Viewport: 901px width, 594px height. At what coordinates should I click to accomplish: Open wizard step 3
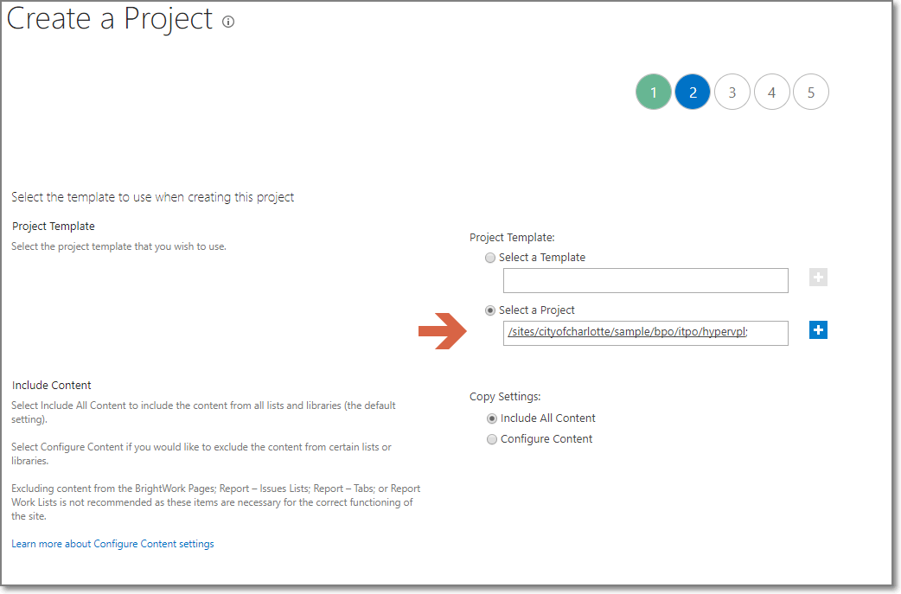point(732,92)
